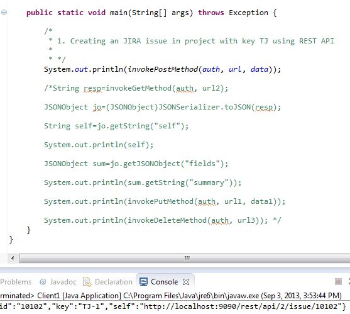This screenshot has width=350, height=314.
Task: Click the 'main' method name
Action: click(119, 13)
